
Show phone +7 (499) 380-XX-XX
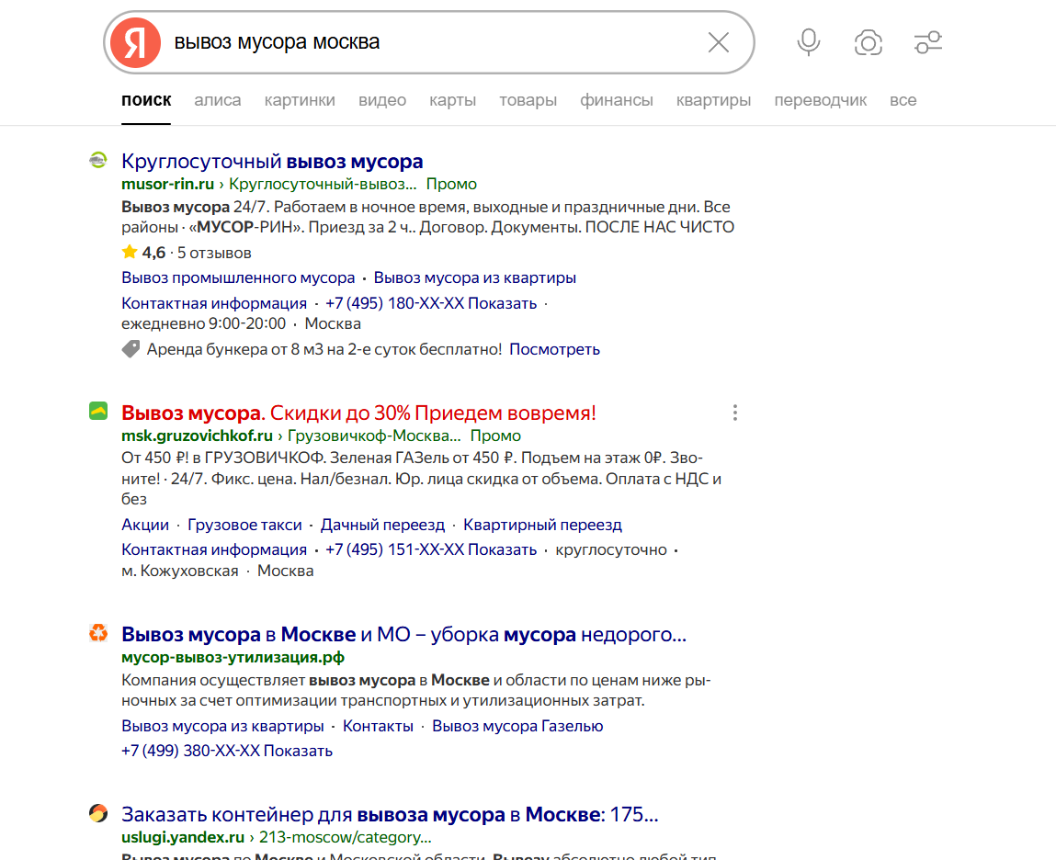coord(227,751)
